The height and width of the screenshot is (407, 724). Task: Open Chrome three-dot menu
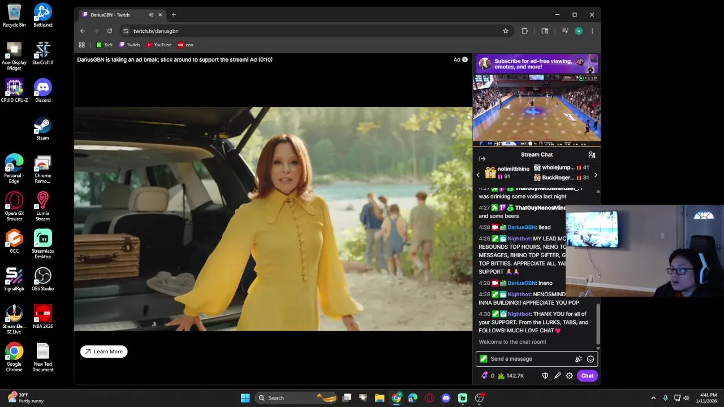(592, 31)
